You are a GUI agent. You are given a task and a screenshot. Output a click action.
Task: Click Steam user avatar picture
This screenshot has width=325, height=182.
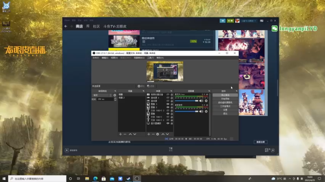point(237,21)
